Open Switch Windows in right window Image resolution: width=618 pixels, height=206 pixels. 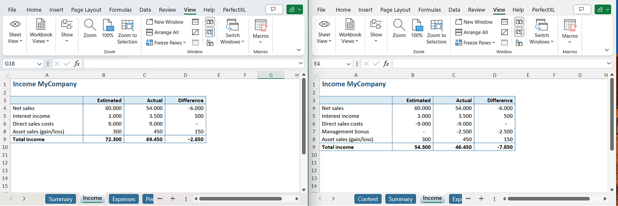541,31
